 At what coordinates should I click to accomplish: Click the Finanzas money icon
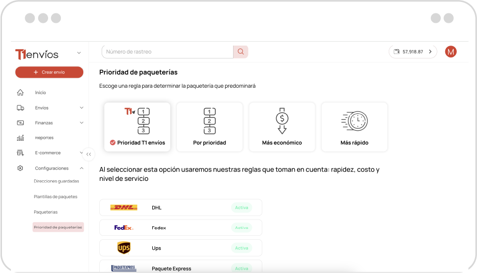click(20, 123)
